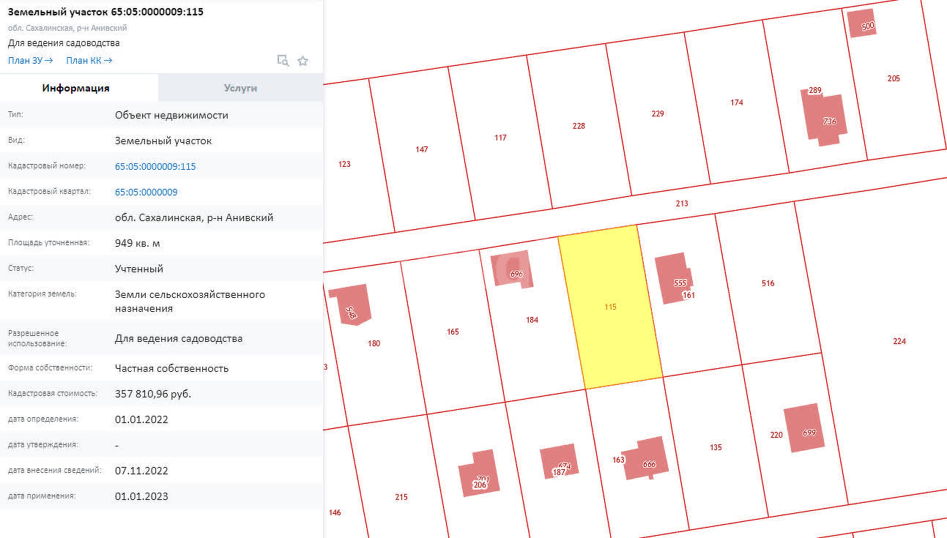947x538 pixels.
Task: Add parcel to favorites with star icon
Action: 302,61
